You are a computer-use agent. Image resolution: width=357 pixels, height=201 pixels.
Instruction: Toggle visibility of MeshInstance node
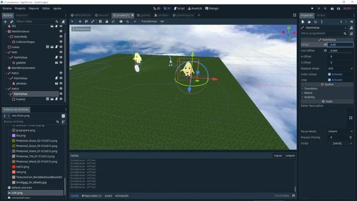tap(61, 31)
